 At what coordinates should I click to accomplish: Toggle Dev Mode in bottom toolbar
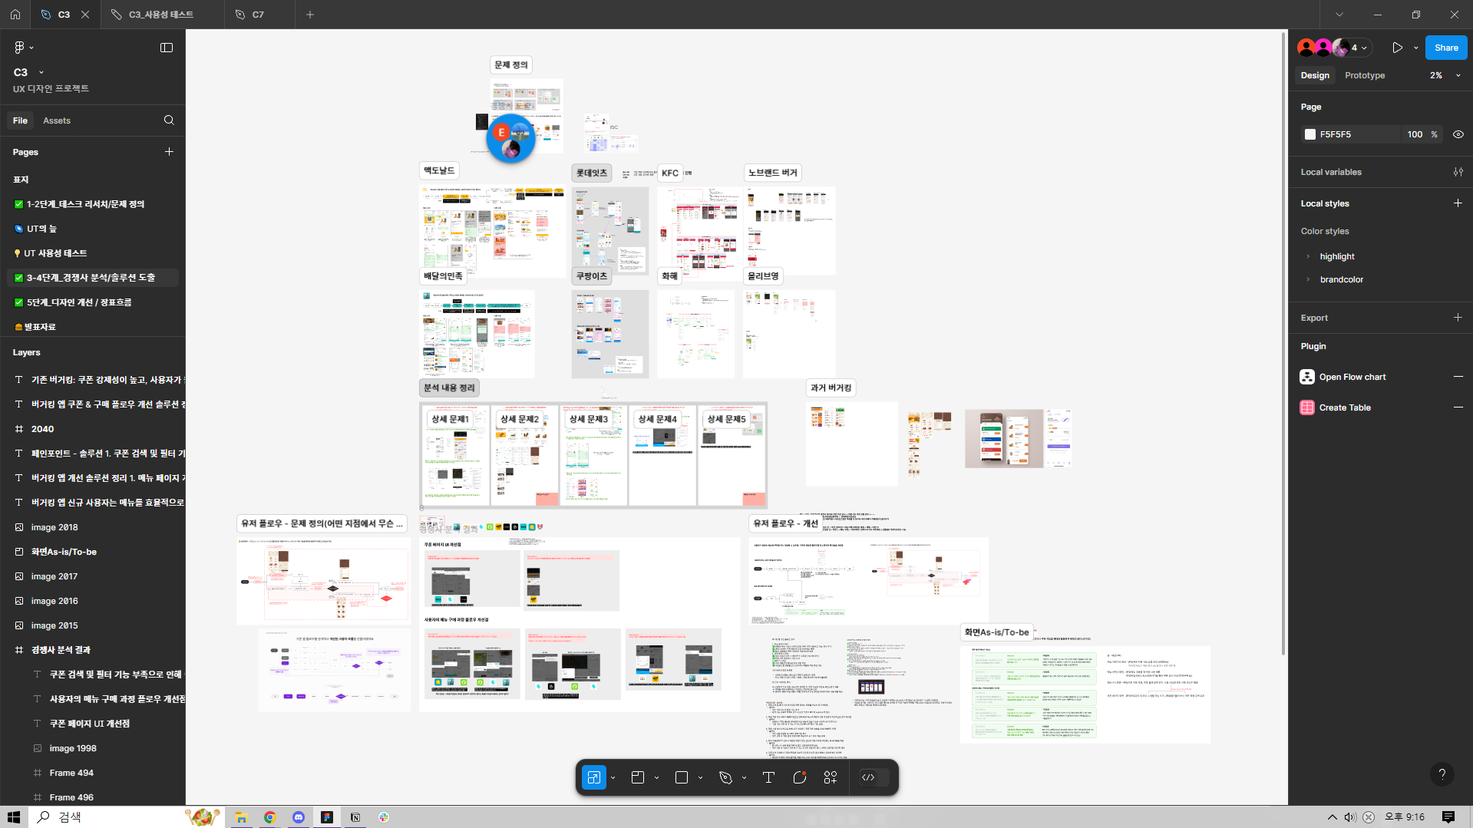874,777
